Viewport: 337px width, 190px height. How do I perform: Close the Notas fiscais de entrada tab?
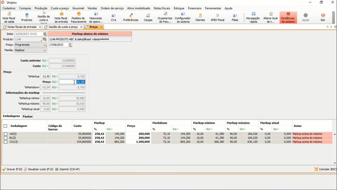40,27
